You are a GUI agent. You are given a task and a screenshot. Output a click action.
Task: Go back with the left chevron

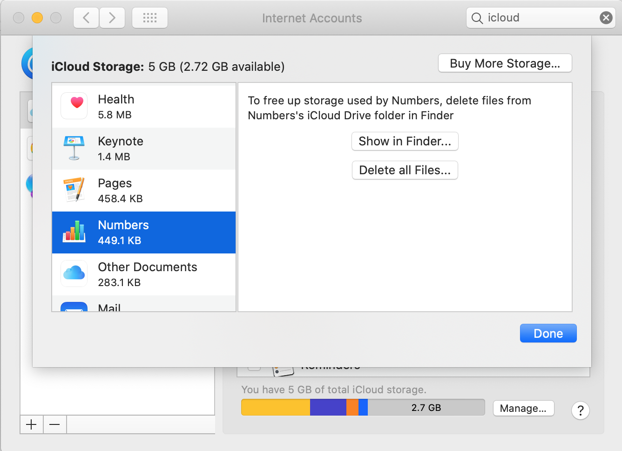(x=86, y=18)
